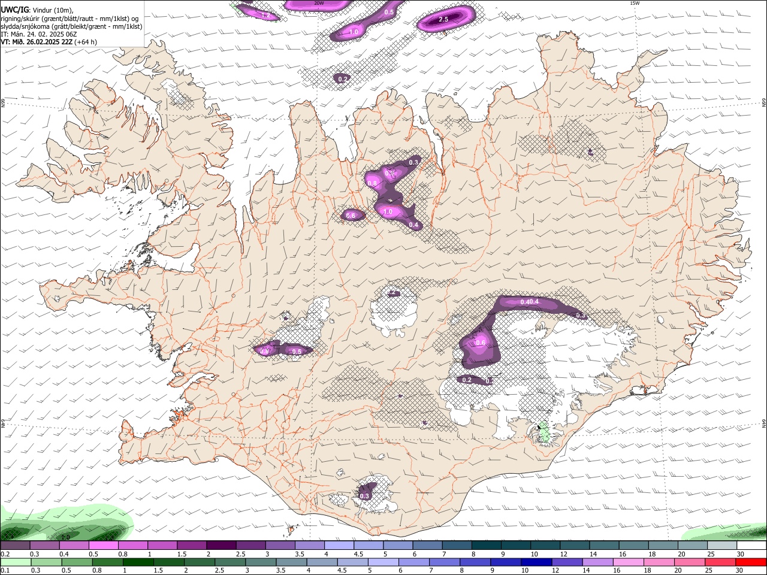Click the 1.0 label in the southwest rain area
The image size is (767, 575).
click(67, 537)
